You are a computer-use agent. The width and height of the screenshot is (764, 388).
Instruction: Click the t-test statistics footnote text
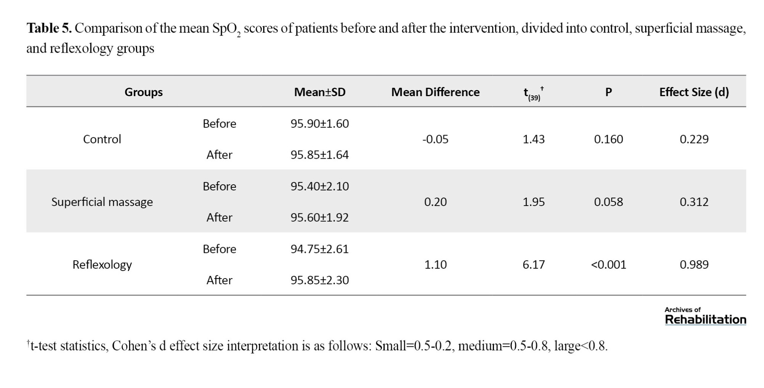[317, 346]
